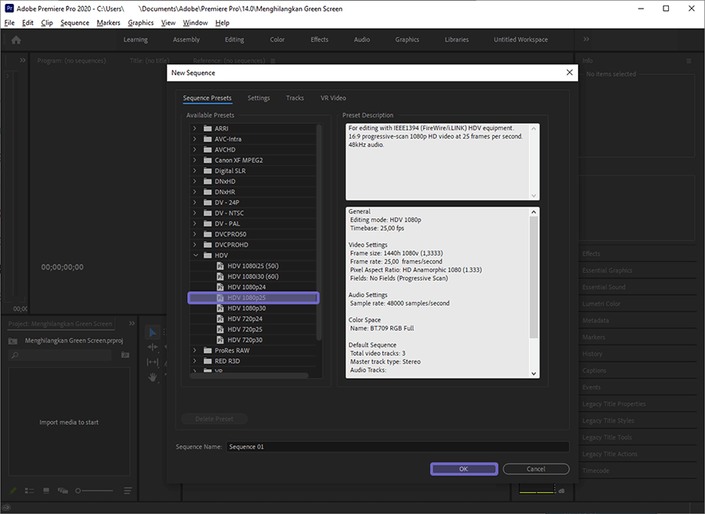Show overflow workspaces chevron in top bar
This screenshot has height=514, width=705.
(x=586, y=39)
